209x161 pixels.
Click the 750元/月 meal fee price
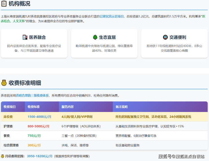34,136
